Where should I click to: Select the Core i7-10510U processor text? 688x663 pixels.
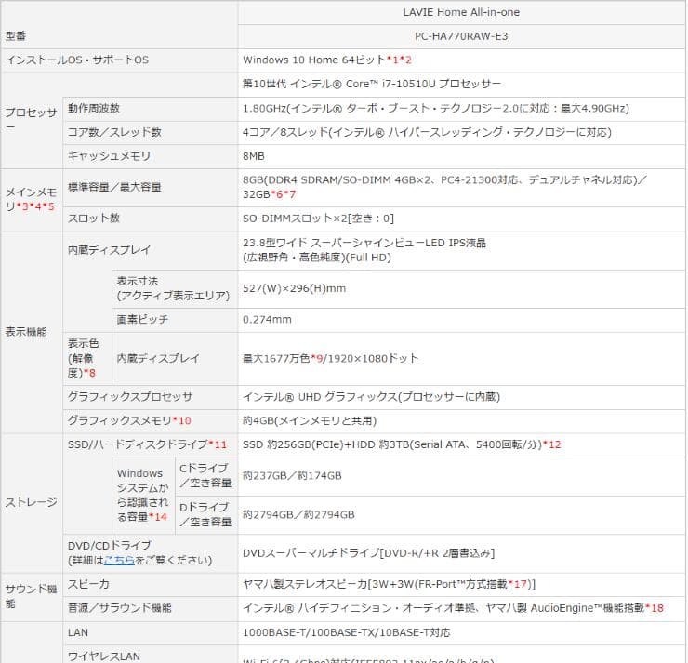pyautogui.click(x=372, y=84)
